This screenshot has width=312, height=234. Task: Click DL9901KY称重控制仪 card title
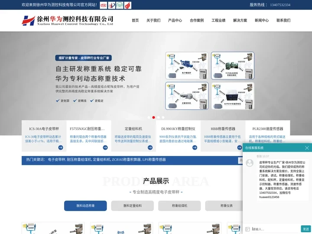pos(178,129)
